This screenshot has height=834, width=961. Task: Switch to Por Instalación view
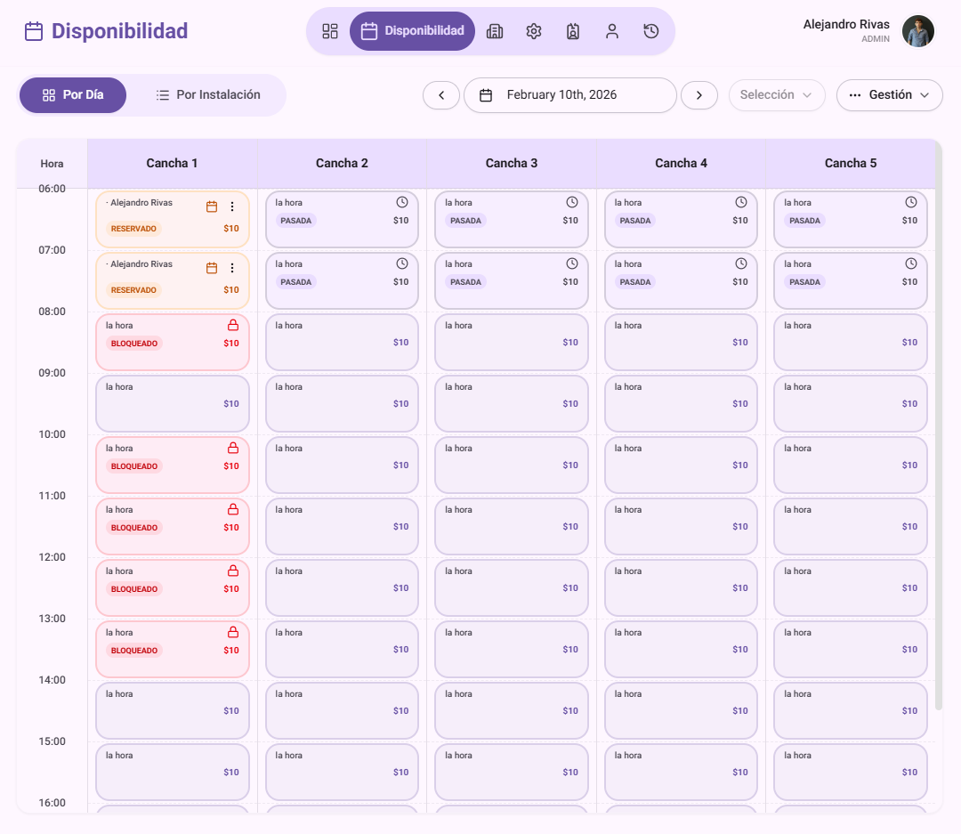(208, 95)
